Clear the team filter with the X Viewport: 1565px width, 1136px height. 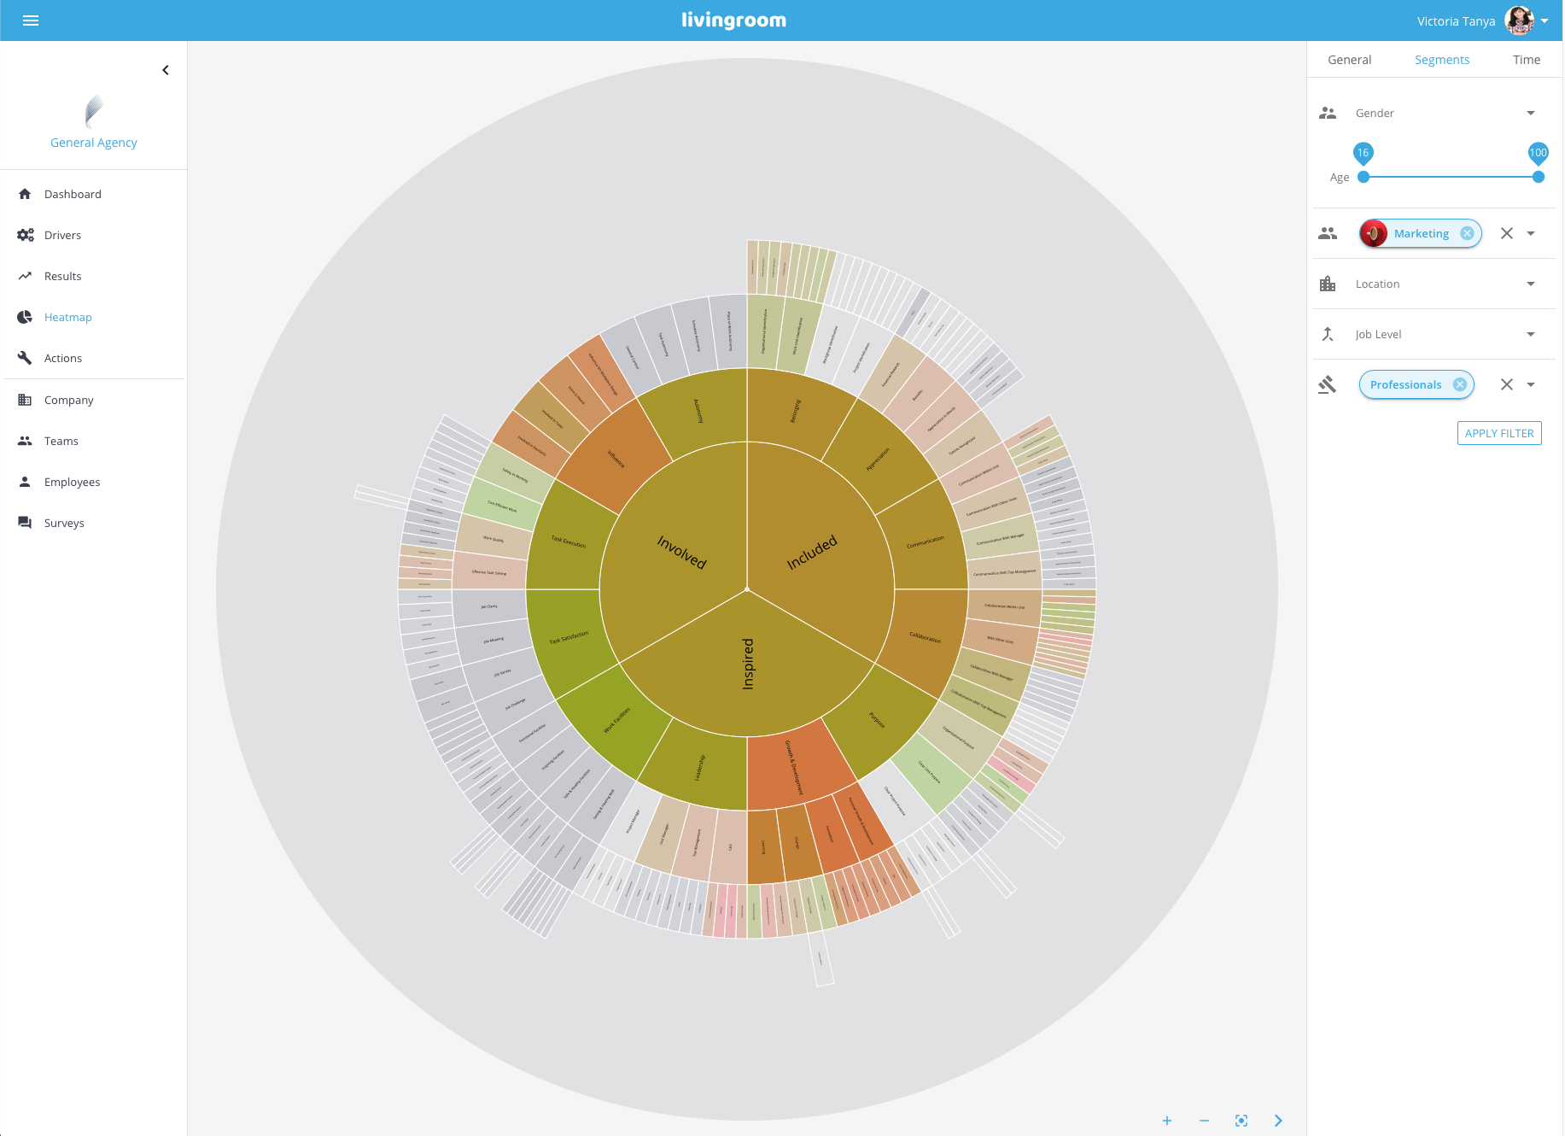point(1507,233)
